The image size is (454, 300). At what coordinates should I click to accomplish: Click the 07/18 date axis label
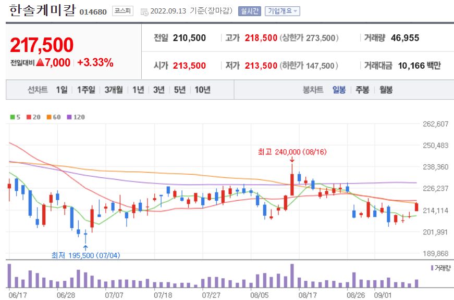pos(163,295)
